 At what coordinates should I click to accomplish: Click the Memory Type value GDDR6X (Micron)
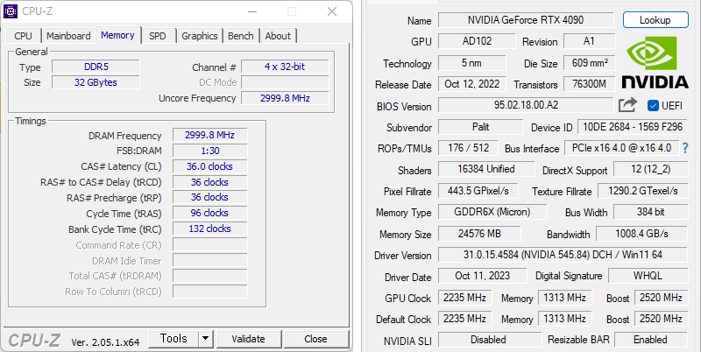tap(492, 212)
